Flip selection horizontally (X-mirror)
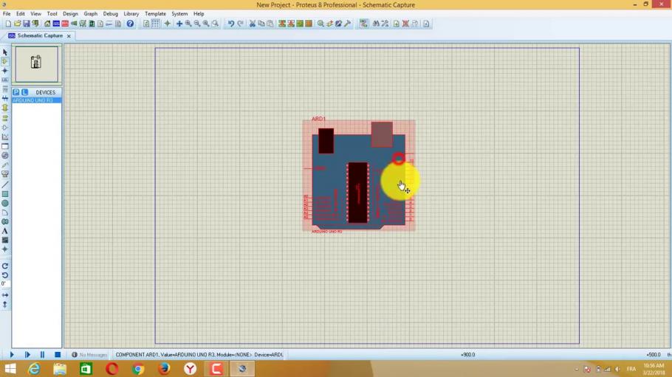Screen dimensions: 672x377 [5, 295]
